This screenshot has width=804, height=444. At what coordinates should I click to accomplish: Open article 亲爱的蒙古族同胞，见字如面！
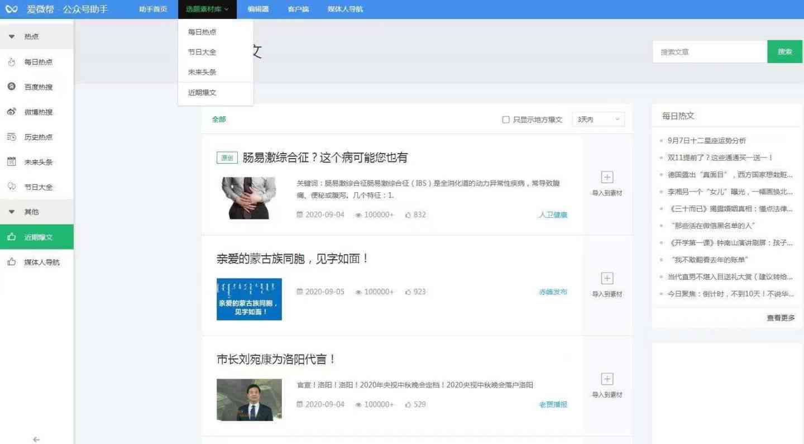pos(293,259)
